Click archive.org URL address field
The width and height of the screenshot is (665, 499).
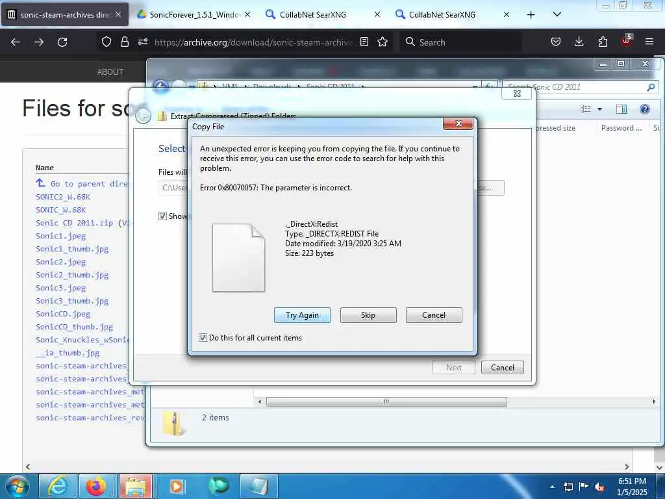(x=253, y=42)
